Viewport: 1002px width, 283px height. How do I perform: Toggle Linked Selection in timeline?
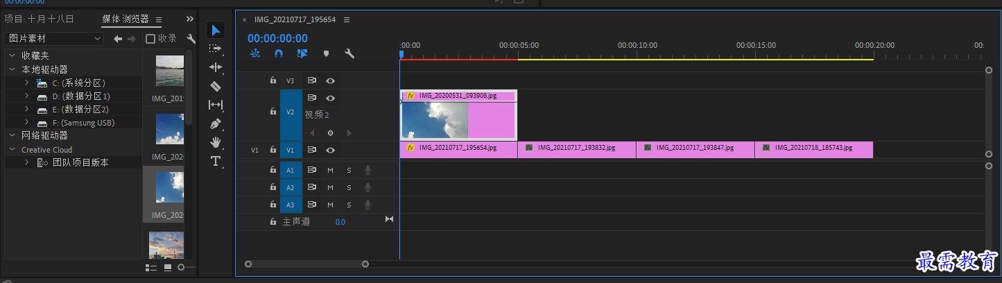pos(302,53)
